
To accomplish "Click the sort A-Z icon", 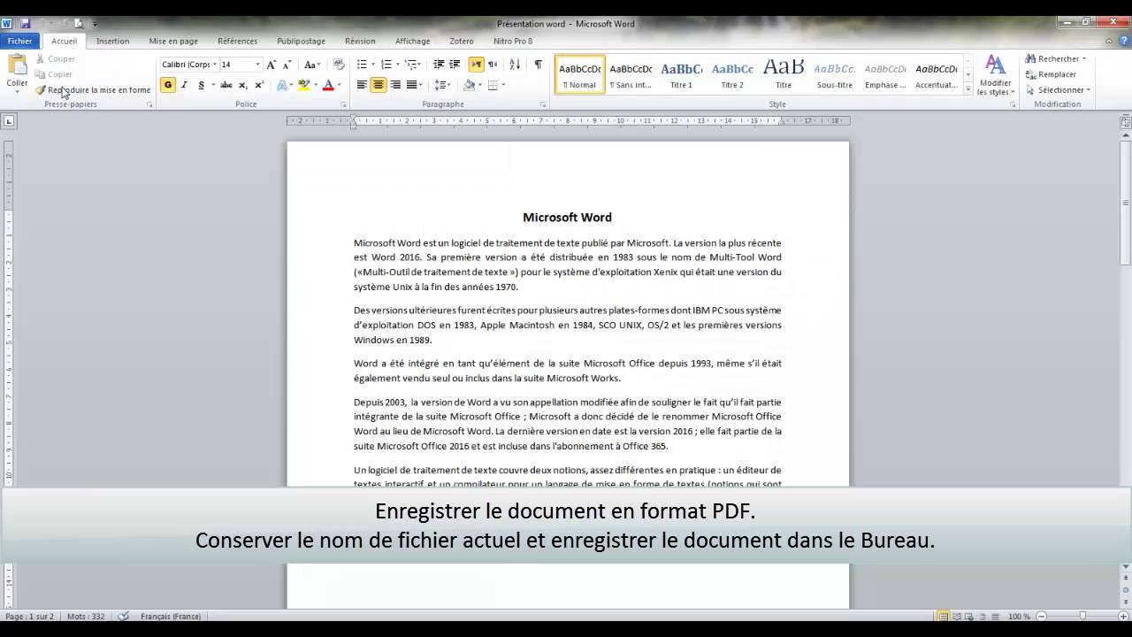I will (515, 65).
